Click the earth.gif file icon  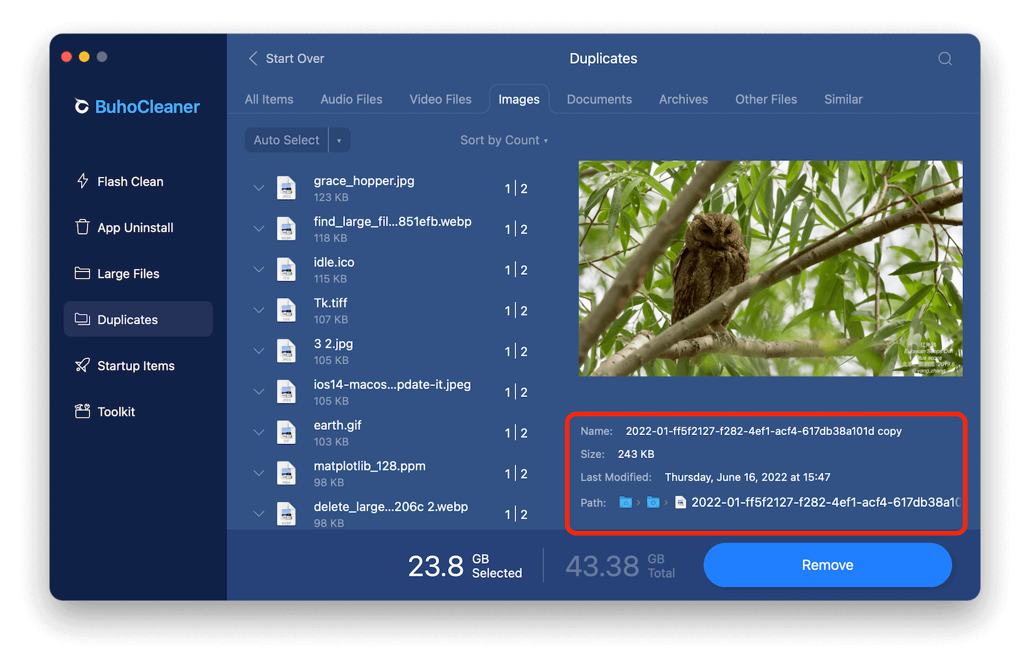(x=286, y=432)
